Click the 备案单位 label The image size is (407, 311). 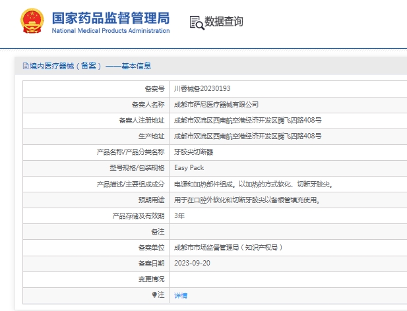[151, 248]
